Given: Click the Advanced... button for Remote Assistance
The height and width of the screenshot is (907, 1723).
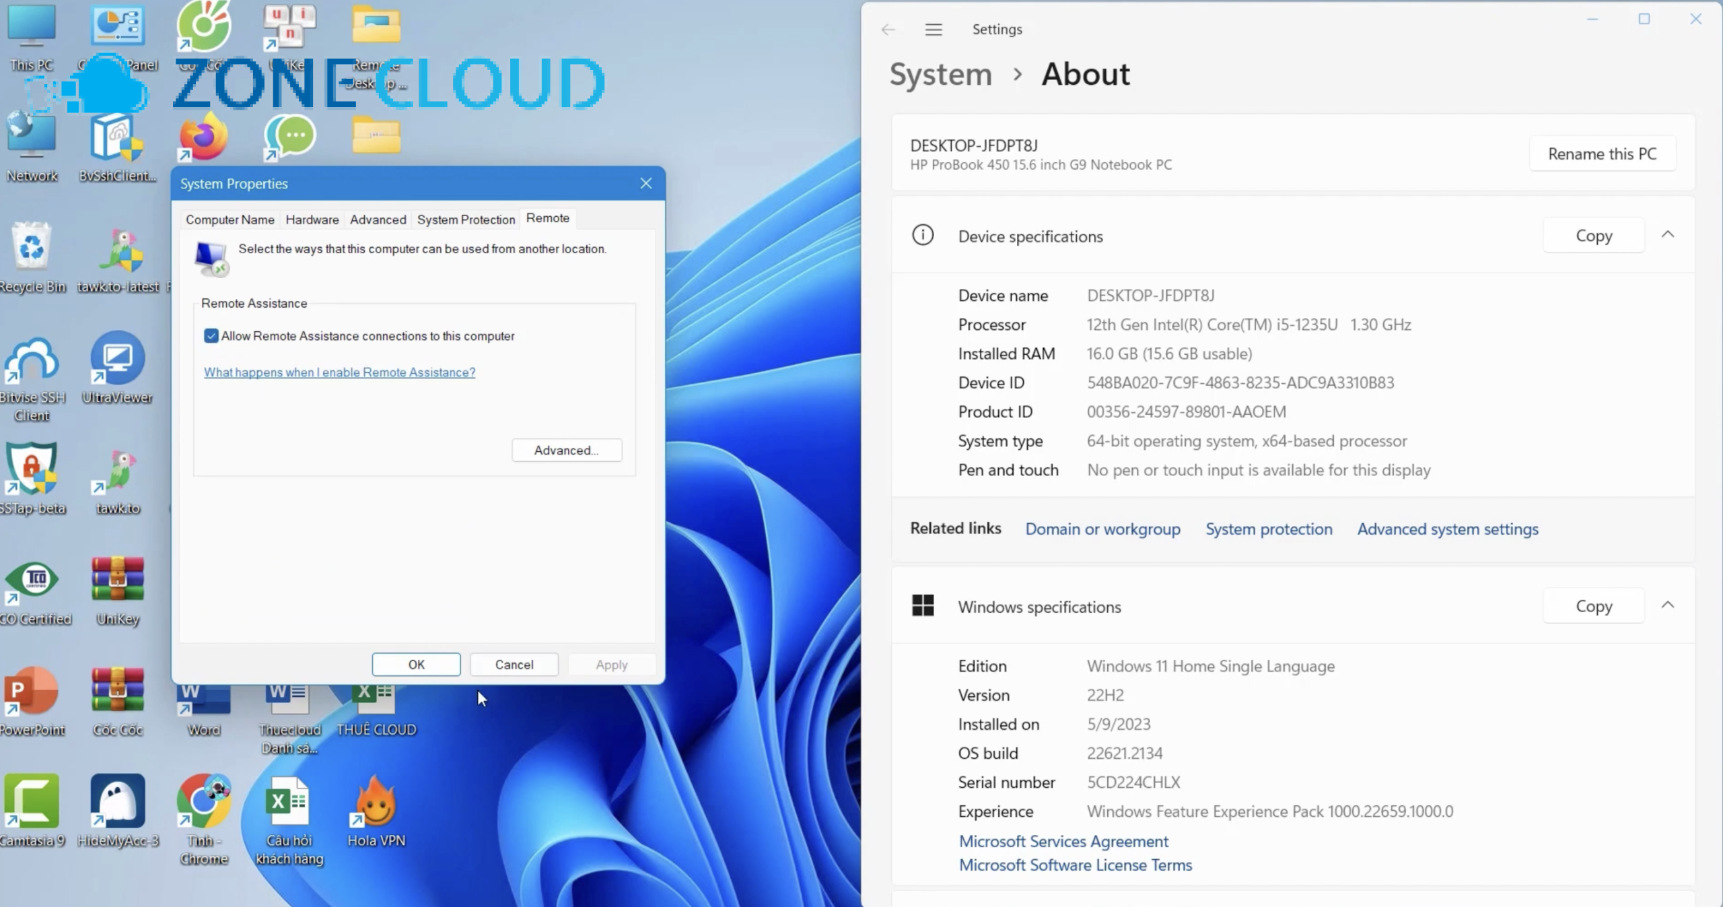Looking at the screenshot, I should pyautogui.click(x=567, y=450).
